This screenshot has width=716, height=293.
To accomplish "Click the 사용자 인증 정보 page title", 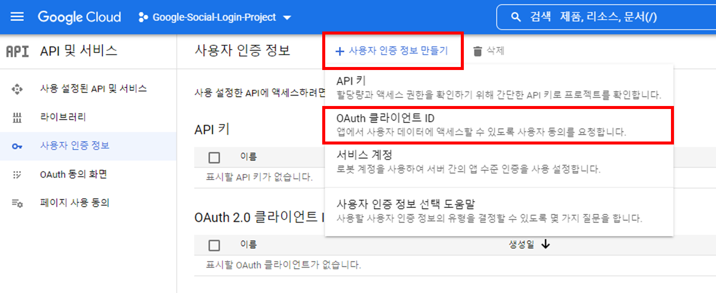I will coord(242,50).
